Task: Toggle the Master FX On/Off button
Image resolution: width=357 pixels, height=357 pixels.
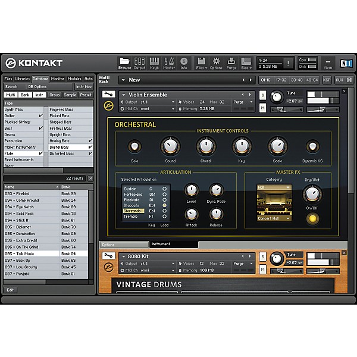Action: click(x=312, y=218)
